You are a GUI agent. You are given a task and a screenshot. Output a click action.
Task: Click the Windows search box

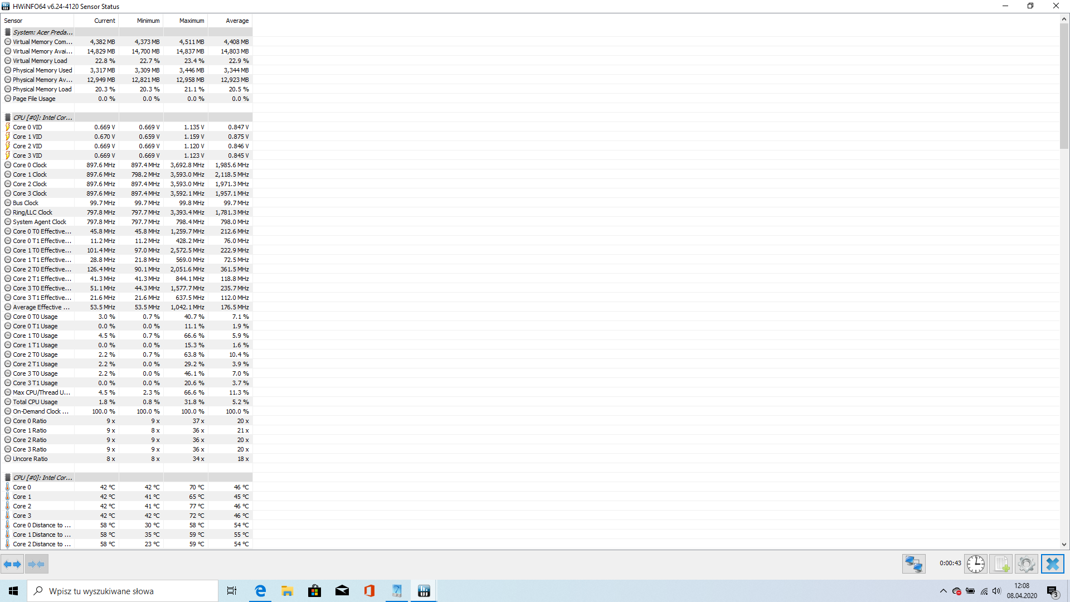(x=123, y=591)
